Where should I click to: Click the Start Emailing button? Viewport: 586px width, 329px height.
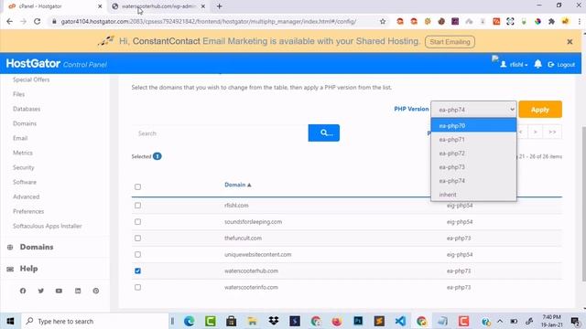pyautogui.click(x=450, y=42)
